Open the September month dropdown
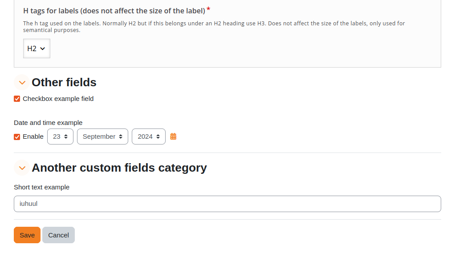This screenshot has width=459, height=257. click(x=102, y=137)
